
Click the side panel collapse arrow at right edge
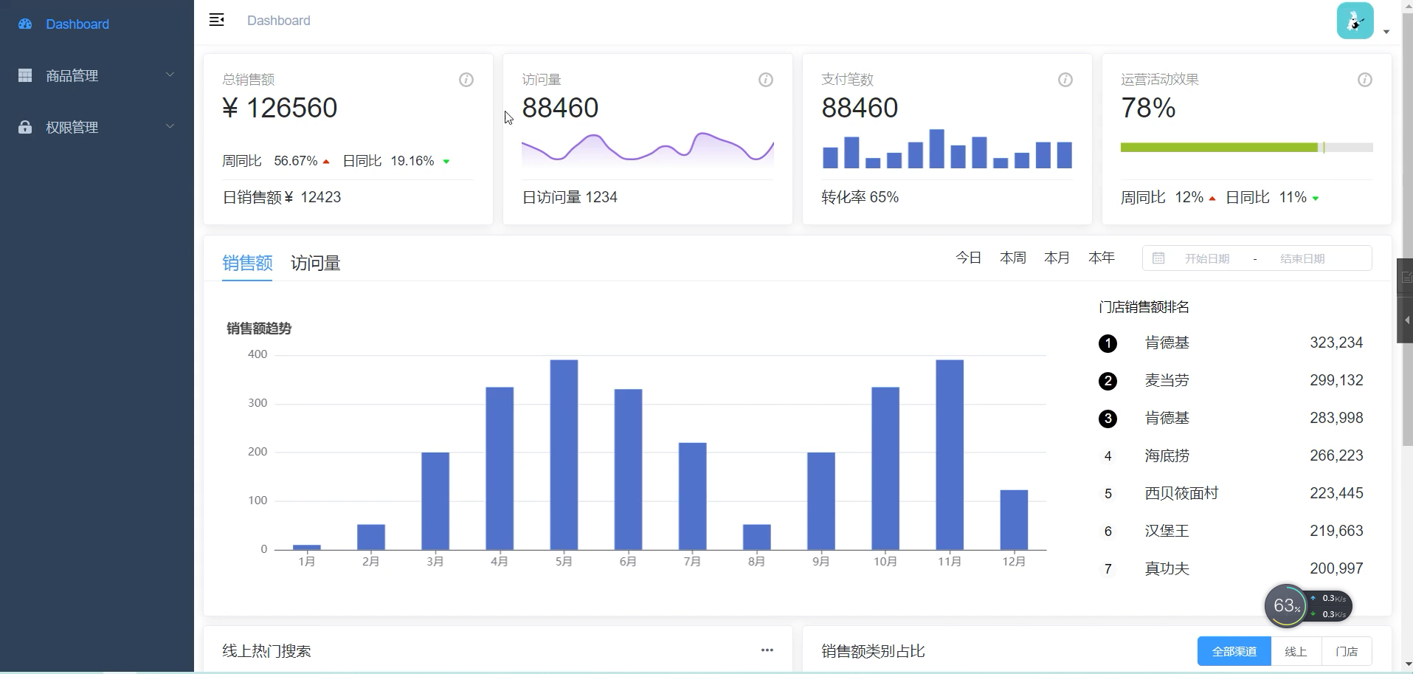[1406, 320]
